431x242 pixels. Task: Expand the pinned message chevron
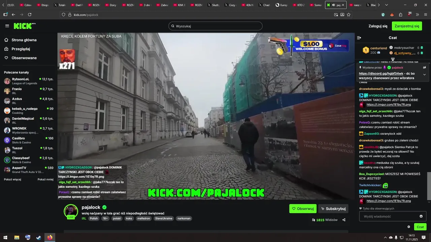(x=424, y=75)
